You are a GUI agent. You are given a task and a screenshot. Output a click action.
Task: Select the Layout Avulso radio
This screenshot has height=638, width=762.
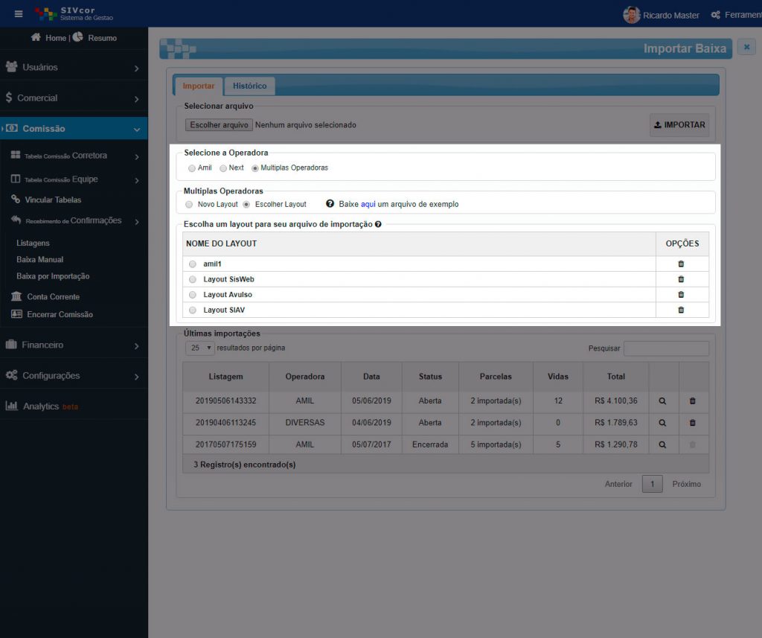point(193,295)
